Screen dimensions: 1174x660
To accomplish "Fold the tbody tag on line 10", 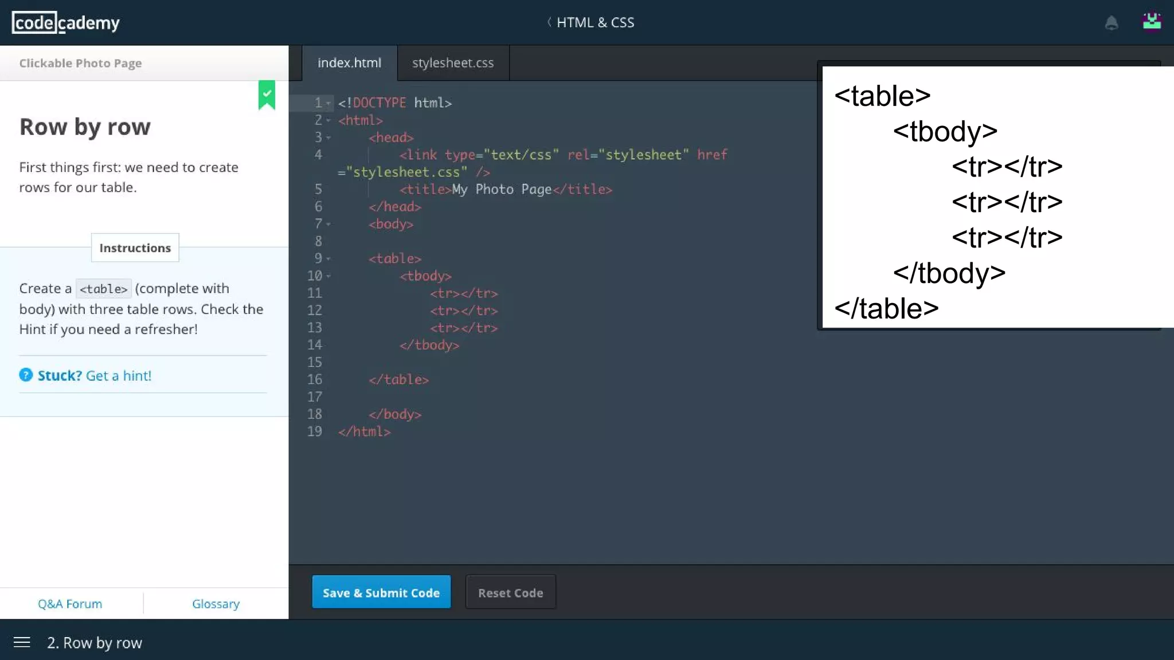I will coord(328,276).
